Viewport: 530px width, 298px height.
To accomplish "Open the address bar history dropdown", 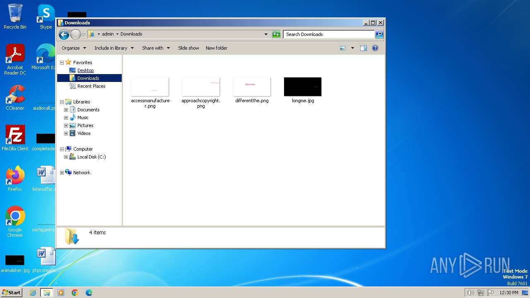I will coord(266,34).
